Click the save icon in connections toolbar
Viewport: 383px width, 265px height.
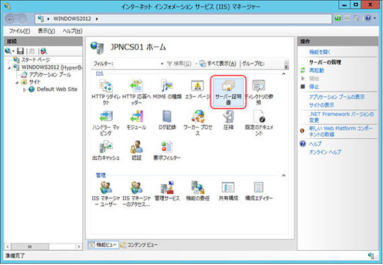pyautogui.click(x=21, y=51)
